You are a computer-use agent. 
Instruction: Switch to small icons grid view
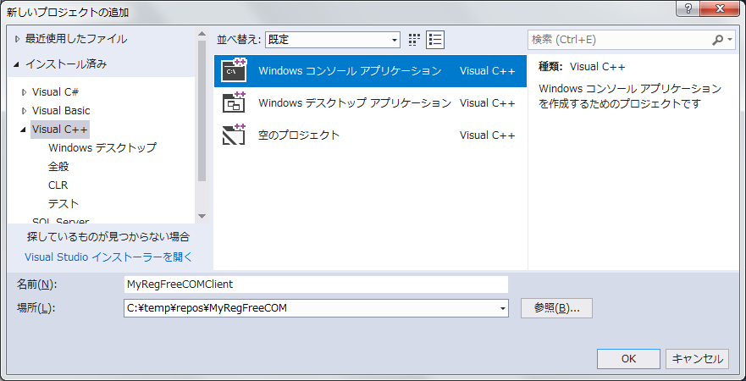click(x=414, y=40)
